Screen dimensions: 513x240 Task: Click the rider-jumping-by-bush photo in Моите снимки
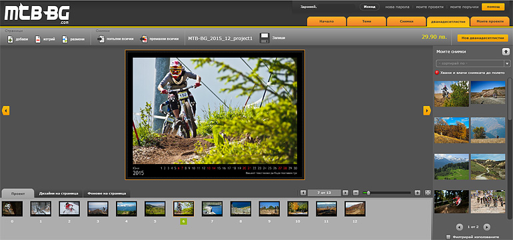coord(452,93)
